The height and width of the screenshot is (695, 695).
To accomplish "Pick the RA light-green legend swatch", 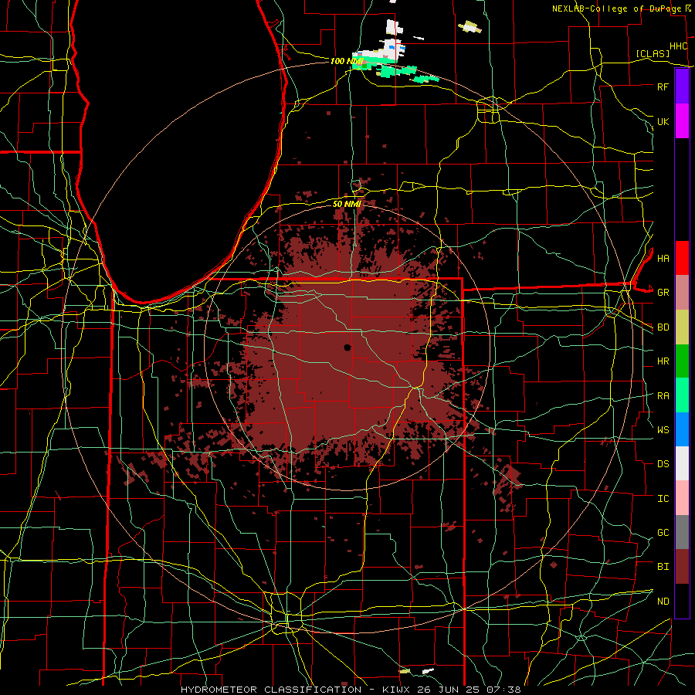I will [x=682, y=395].
